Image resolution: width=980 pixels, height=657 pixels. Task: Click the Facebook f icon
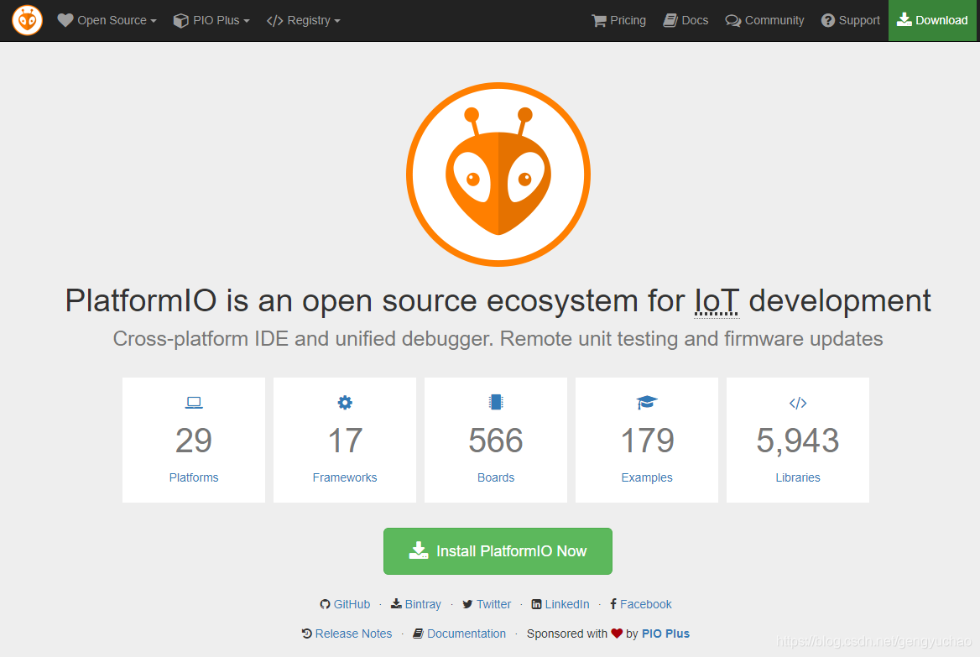pyautogui.click(x=613, y=604)
